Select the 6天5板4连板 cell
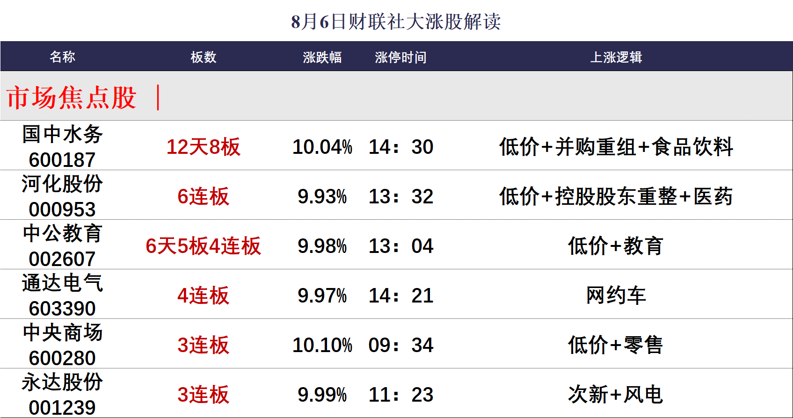This screenshot has height=418, width=793. [204, 246]
